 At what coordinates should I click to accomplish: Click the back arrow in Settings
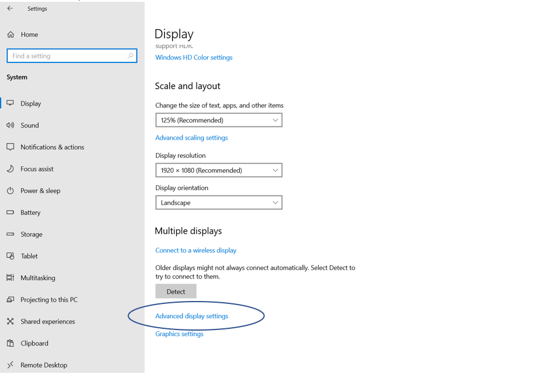[10, 9]
